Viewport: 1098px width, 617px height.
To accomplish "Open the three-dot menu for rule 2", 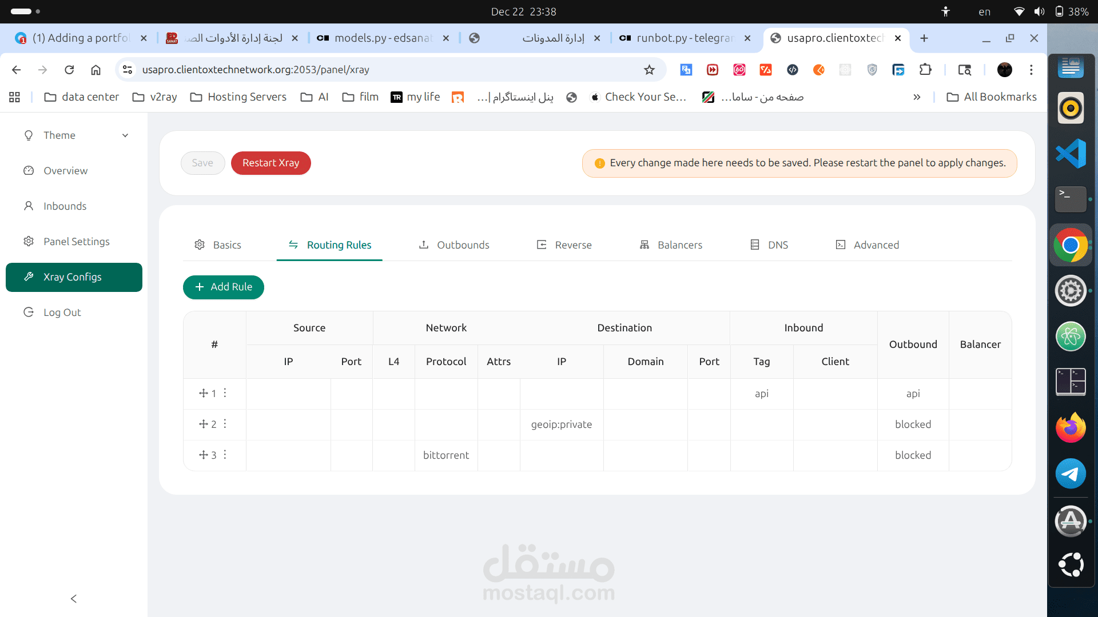I will [225, 424].
